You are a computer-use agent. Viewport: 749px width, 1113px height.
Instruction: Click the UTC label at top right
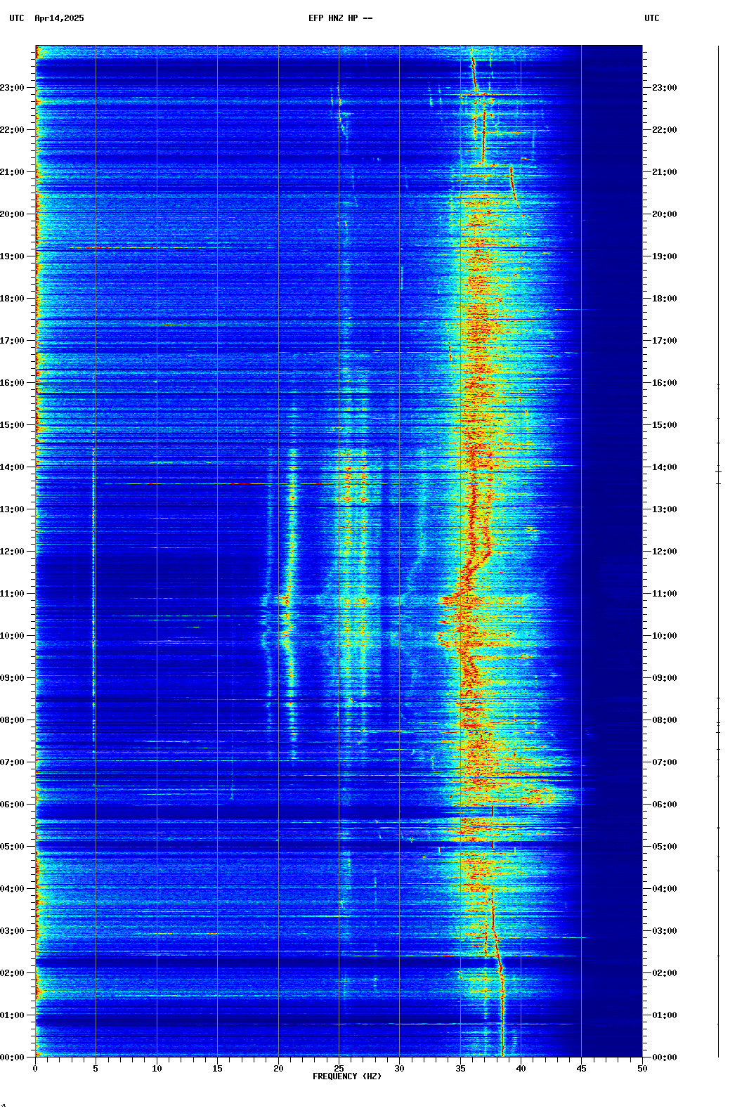pos(651,18)
